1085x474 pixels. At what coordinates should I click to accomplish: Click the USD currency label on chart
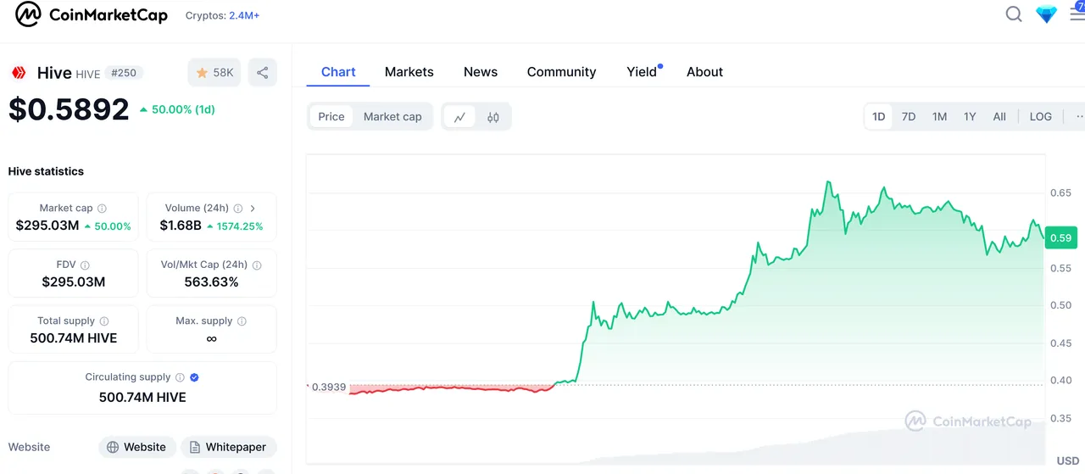click(1068, 460)
